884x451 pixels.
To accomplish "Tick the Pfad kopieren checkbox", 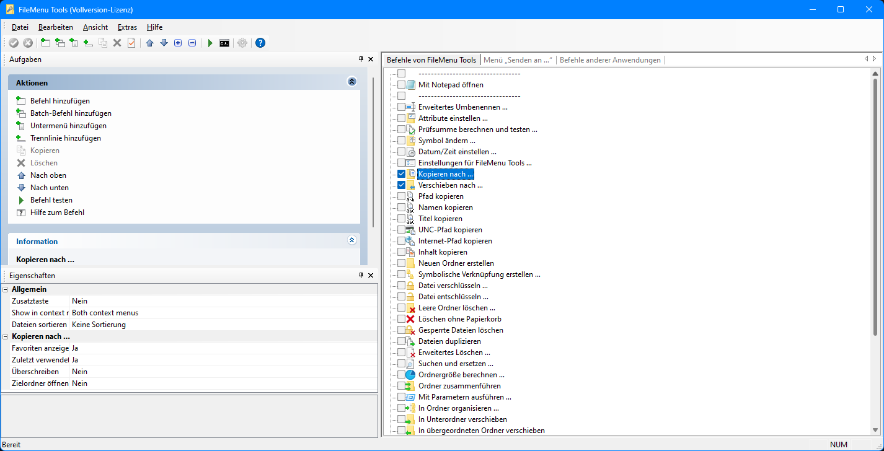I will [401, 196].
